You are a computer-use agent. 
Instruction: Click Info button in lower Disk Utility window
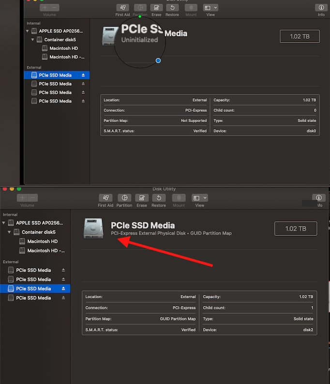tap(318, 198)
